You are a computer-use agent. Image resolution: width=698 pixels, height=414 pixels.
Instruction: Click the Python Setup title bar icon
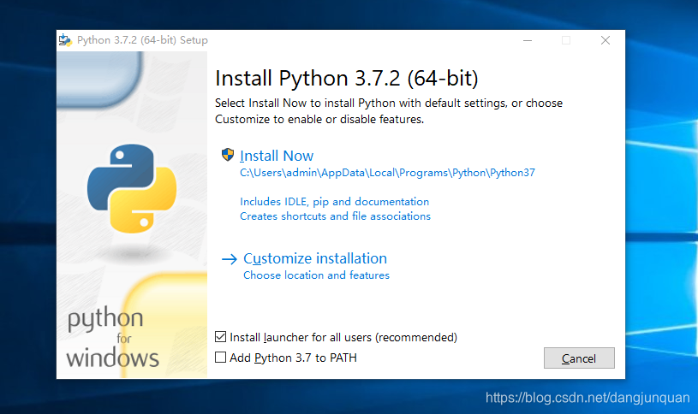click(65, 40)
